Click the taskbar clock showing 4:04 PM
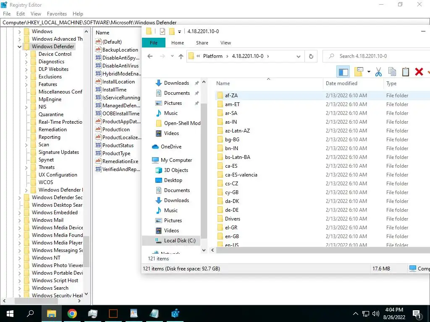The width and height of the screenshot is (430, 322). (x=394, y=314)
